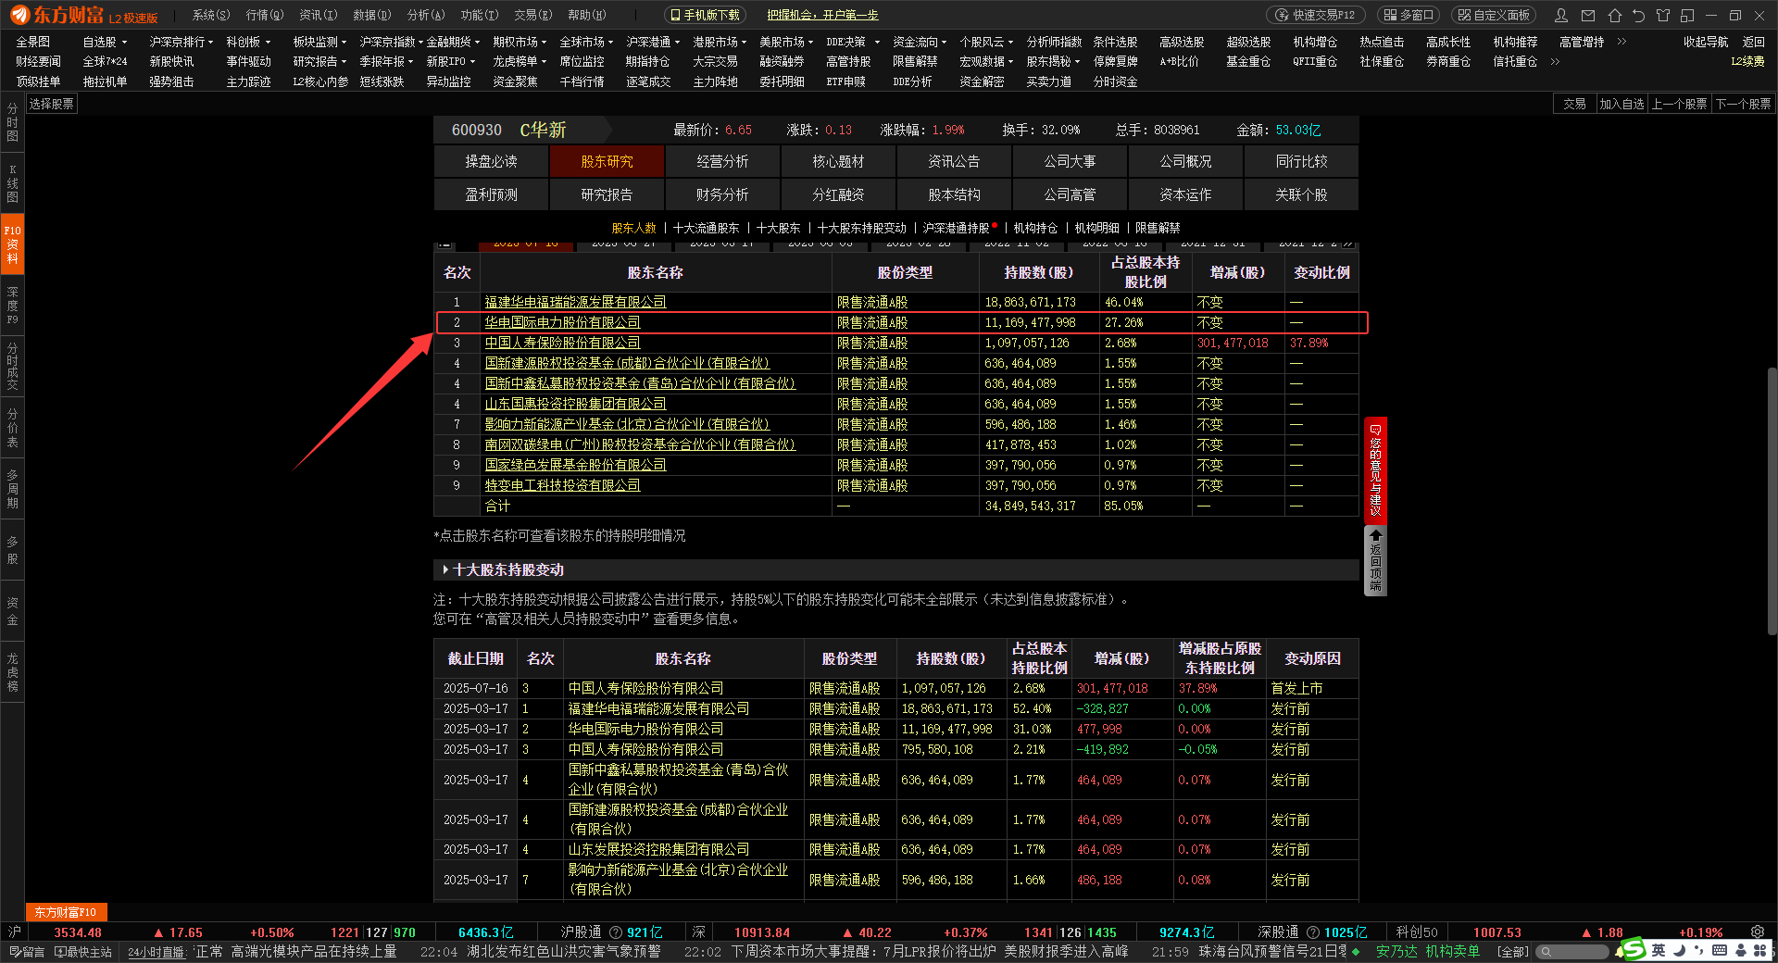Click the help icon beside 深股通

[1313, 932]
